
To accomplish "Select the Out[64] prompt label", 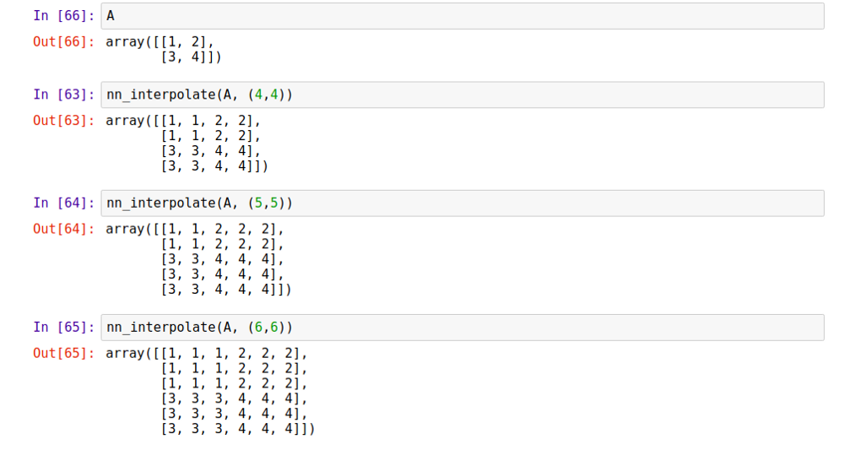I will pos(65,229).
